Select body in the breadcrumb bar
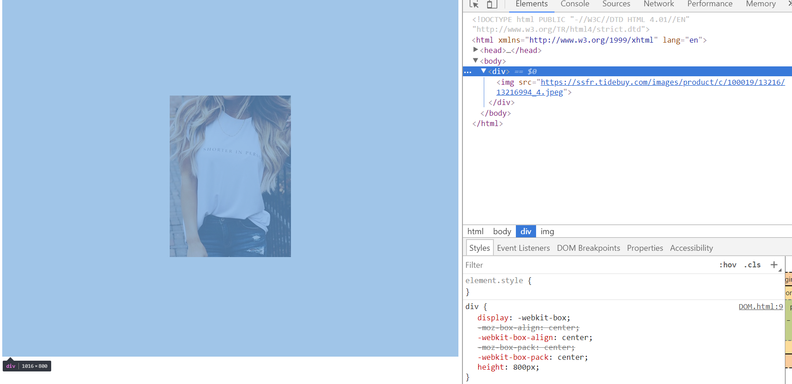 pos(502,231)
